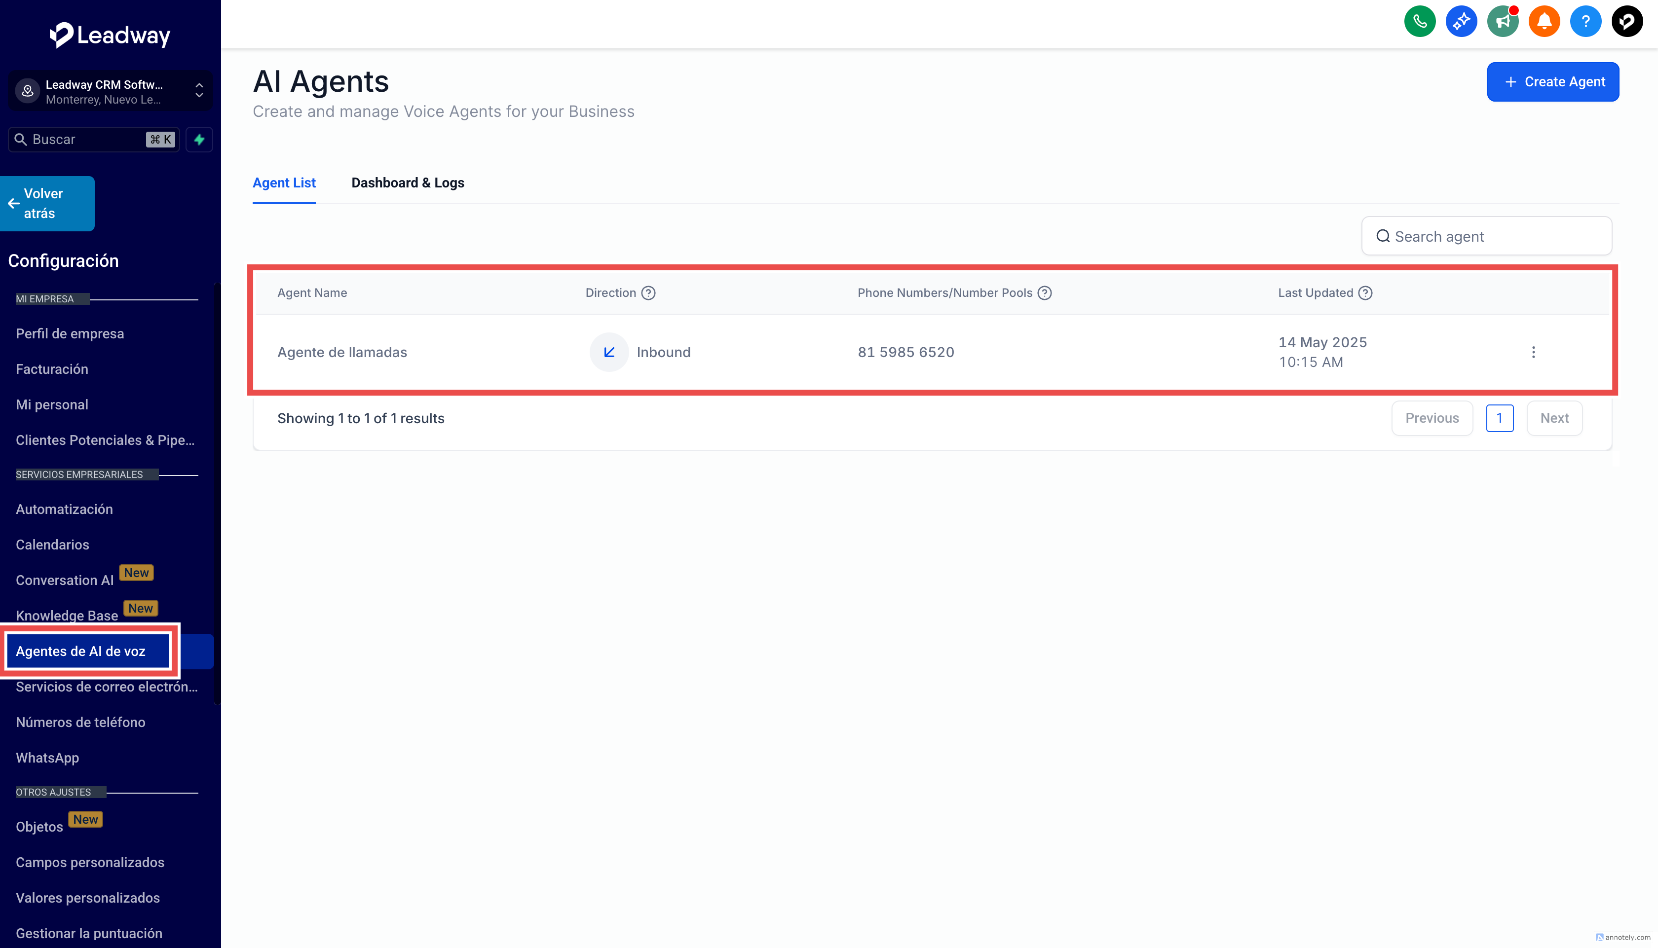Open the megaphone announcements icon

tap(1503, 22)
